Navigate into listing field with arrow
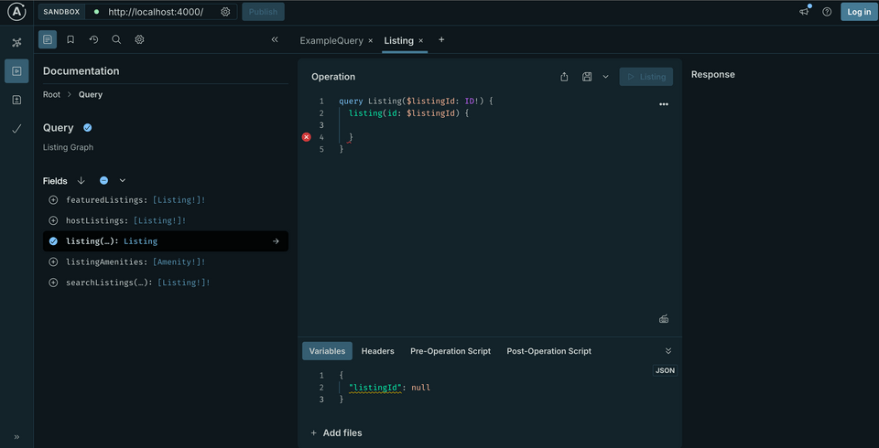Viewport: 879px width, 448px height. pos(276,241)
